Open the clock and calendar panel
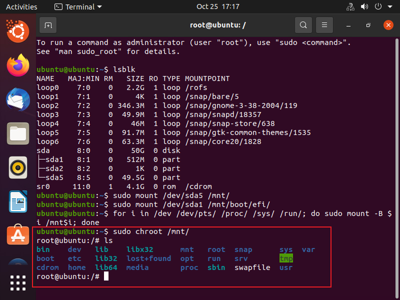The width and height of the screenshot is (400, 300). [217, 7]
